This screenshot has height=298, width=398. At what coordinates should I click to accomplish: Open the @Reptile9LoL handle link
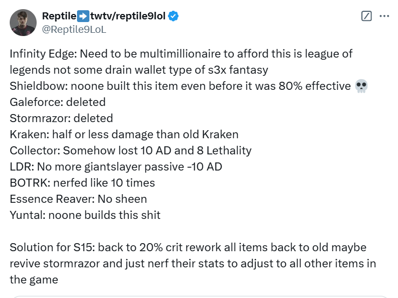(74, 30)
